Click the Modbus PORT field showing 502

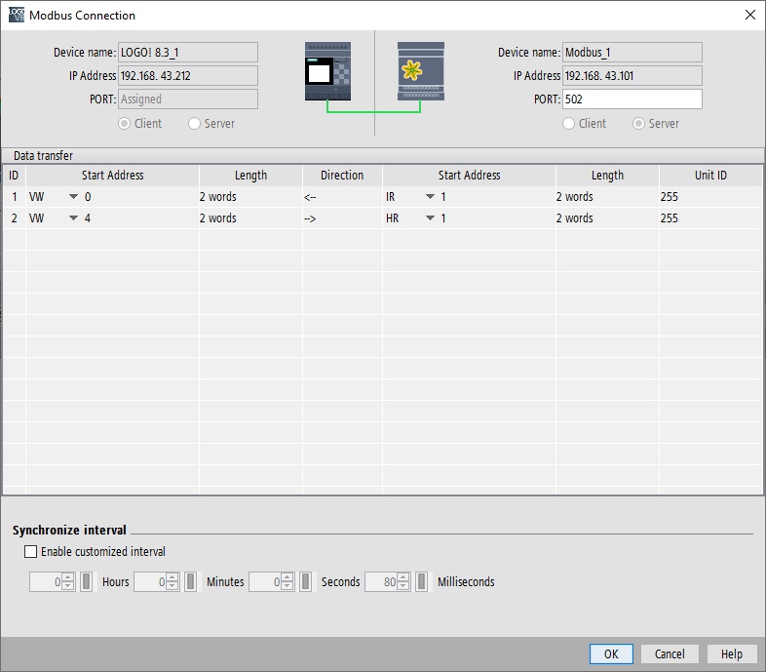(x=632, y=99)
